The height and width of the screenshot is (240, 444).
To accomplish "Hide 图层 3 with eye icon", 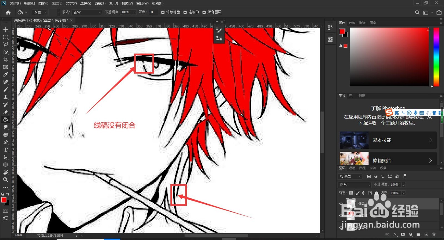I will (341, 215).
